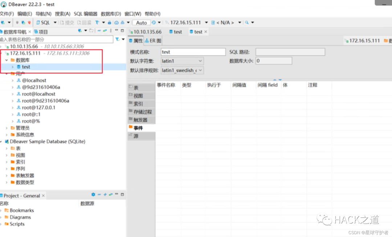Open the 默认字符集 latin1 dropdown

[182, 61]
